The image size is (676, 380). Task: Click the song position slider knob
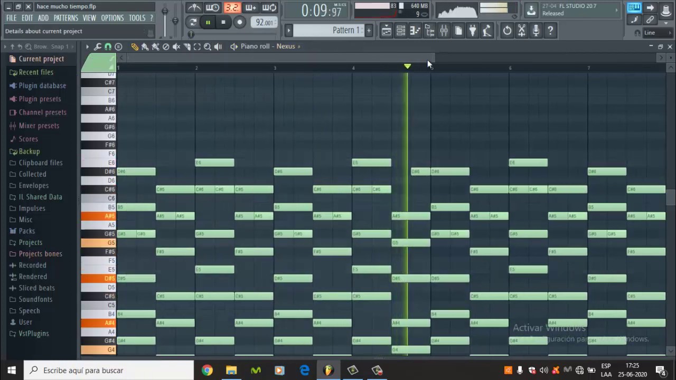point(191,35)
